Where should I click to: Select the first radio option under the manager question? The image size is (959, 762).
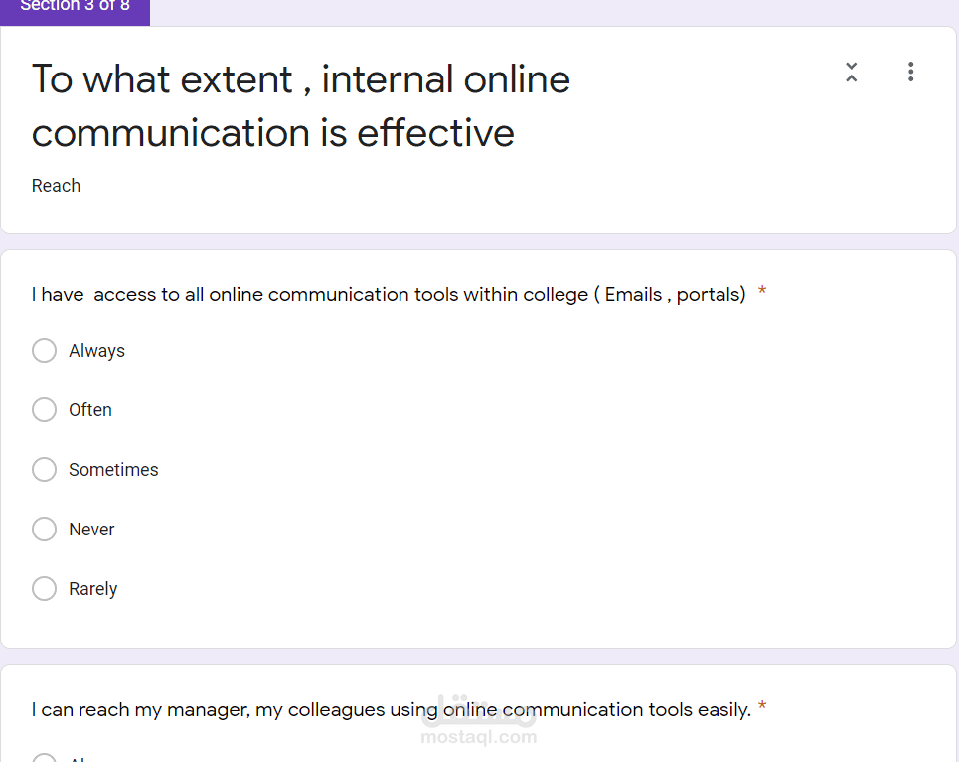coord(45,758)
